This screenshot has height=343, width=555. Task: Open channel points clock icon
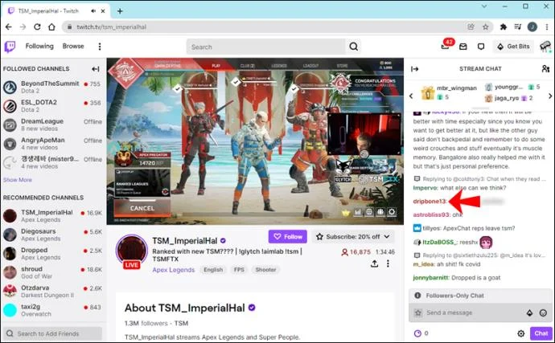coord(417,333)
